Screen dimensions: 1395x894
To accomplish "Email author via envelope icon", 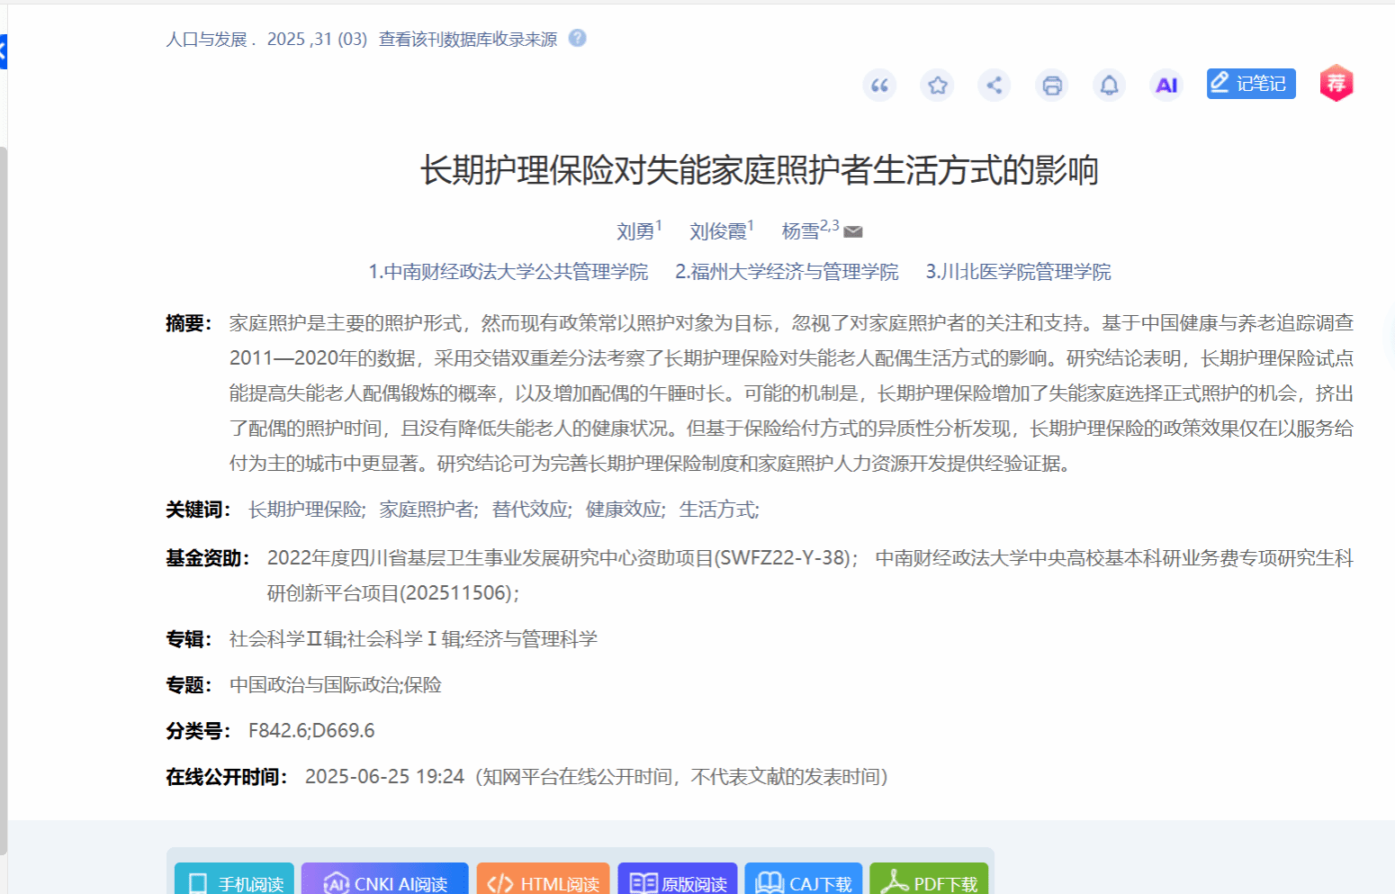I will [x=853, y=232].
